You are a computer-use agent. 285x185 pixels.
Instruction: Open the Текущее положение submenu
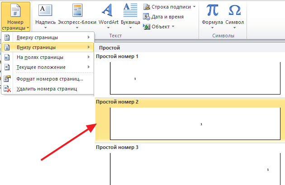tap(47, 67)
